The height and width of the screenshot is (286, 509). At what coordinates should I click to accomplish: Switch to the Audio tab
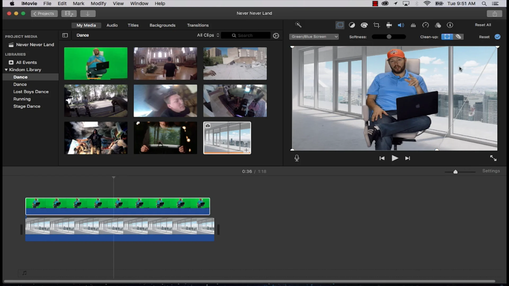tap(112, 25)
